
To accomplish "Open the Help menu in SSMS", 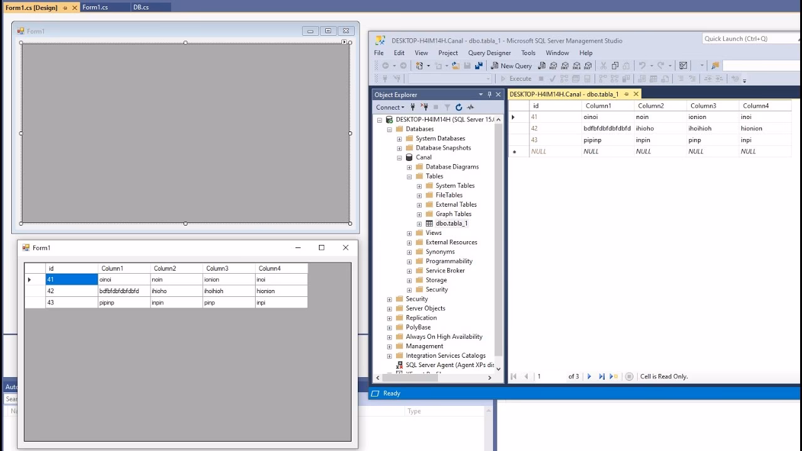I will (x=586, y=53).
